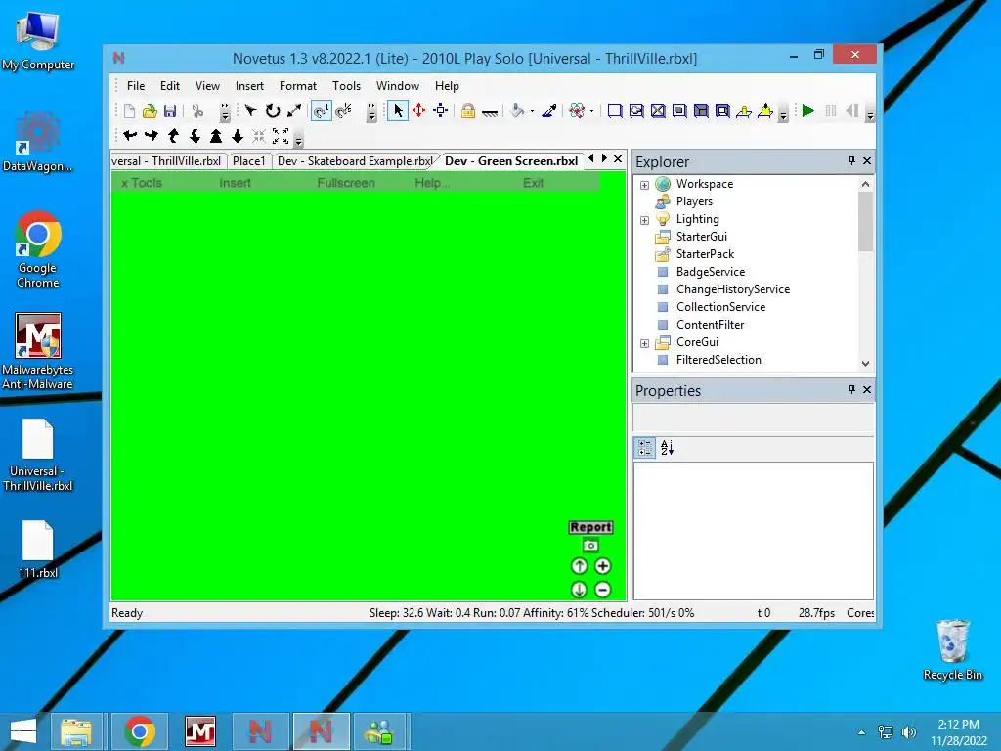Screen dimensions: 1001x751
Task: Click the Explorer panel vertical scrollbar
Action: click(x=865, y=274)
